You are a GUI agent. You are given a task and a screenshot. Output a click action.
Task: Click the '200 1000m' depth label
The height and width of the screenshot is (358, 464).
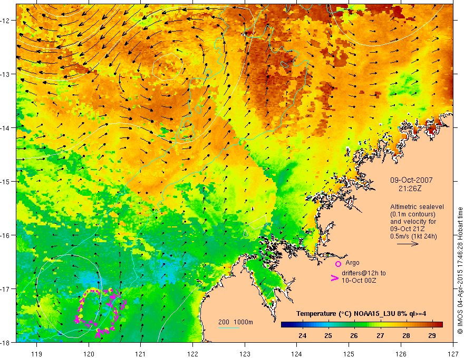pyautogui.click(x=236, y=322)
